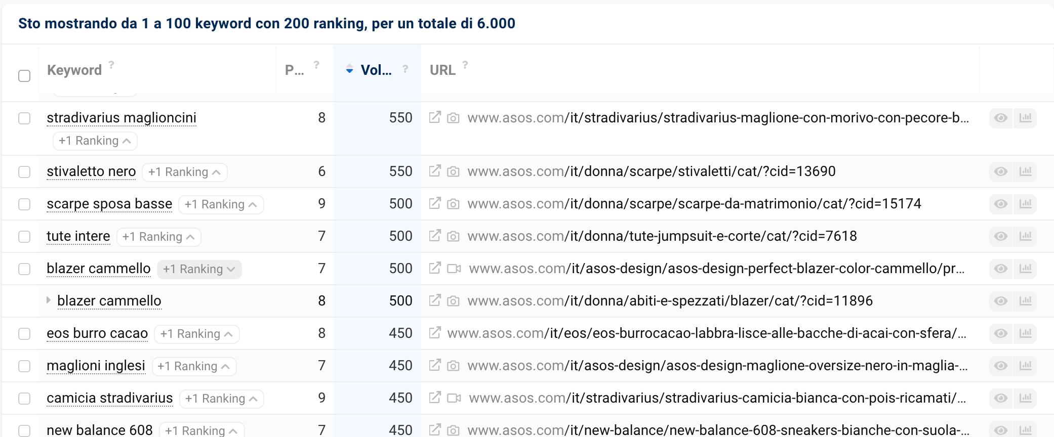1054x437 pixels.
Task: Open external link for stradivarius maglioncini URL
Action: click(x=434, y=117)
